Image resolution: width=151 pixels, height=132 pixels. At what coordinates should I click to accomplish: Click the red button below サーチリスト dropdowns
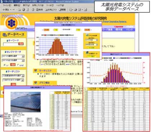pyautogui.click(x=13, y=85)
